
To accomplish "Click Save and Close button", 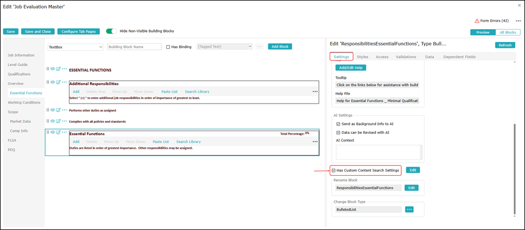I will pos(38,31).
